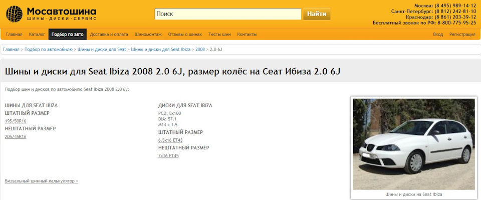Image resolution: width=481 pixels, height=200 pixels.
Task: Open Визуальный шинный калькулятор link
Action: pyautogui.click(x=42, y=181)
